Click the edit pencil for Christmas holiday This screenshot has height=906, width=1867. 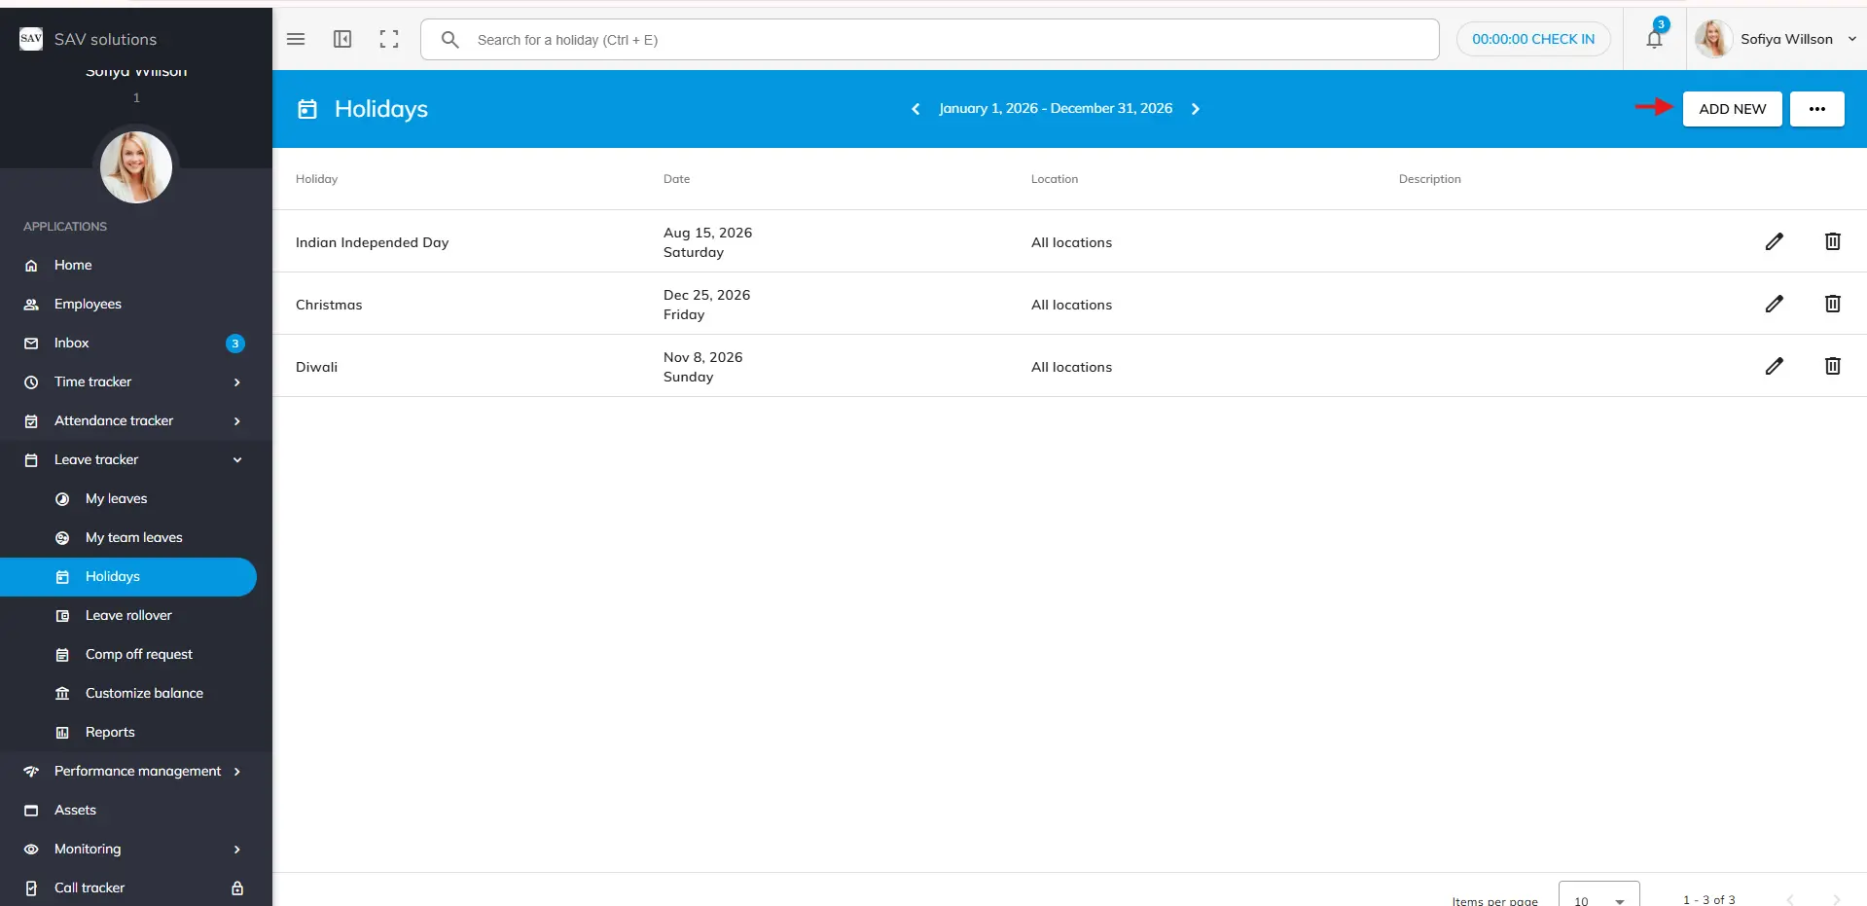pos(1774,304)
